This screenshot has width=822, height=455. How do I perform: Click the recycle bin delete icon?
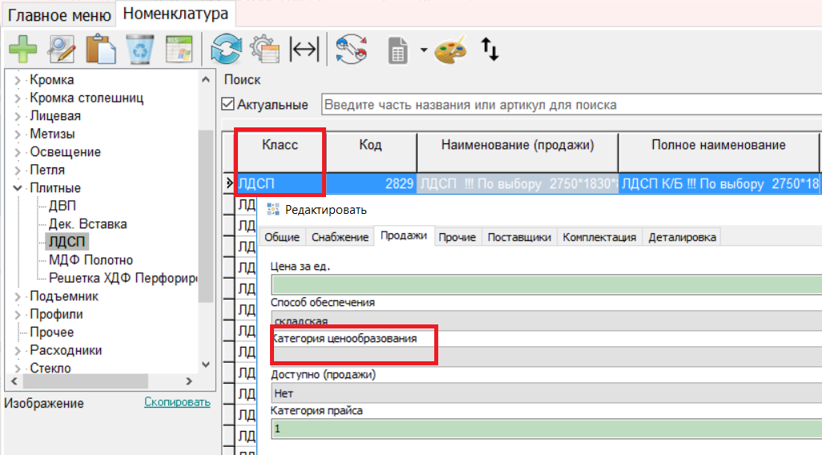click(x=141, y=50)
